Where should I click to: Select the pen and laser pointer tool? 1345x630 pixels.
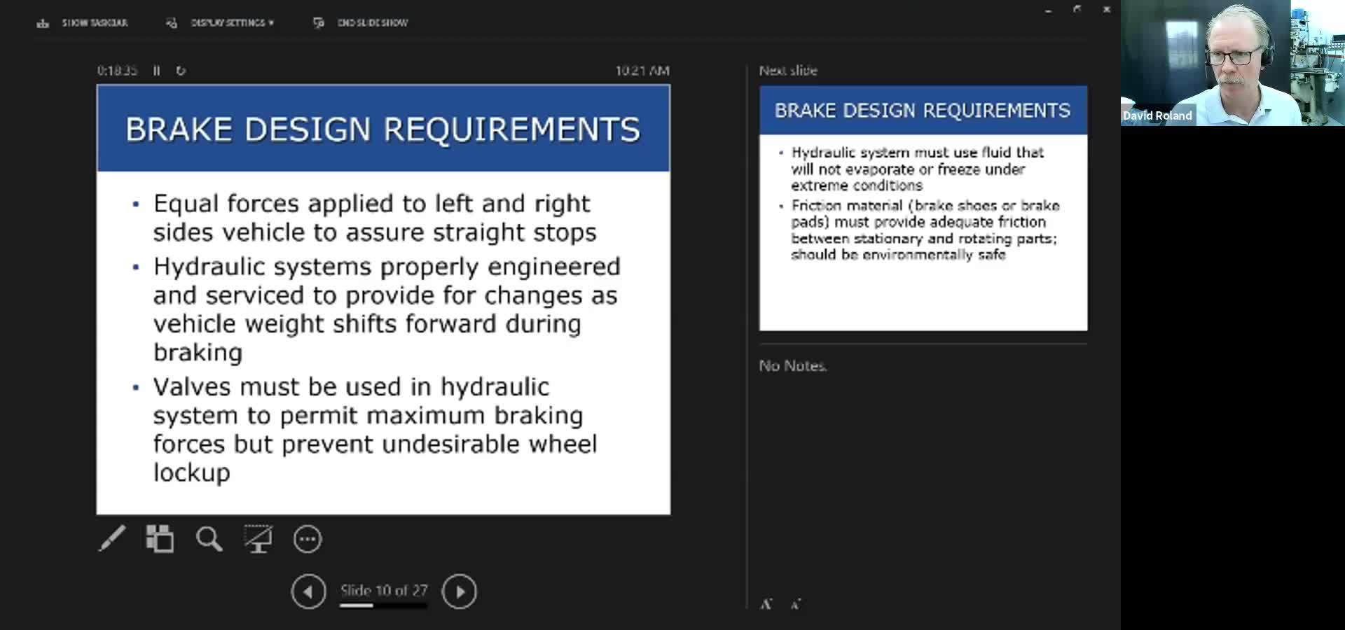112,539
